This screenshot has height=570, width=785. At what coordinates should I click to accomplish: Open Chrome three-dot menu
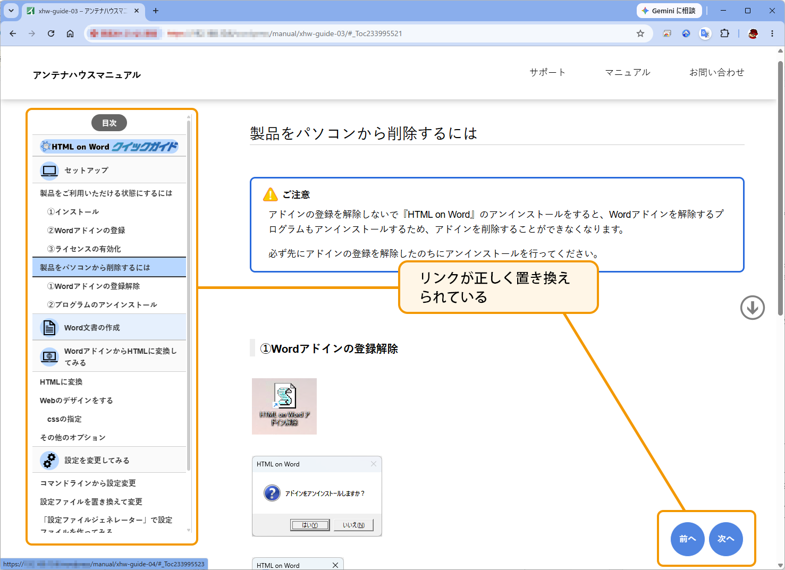[x=772, y=33]
